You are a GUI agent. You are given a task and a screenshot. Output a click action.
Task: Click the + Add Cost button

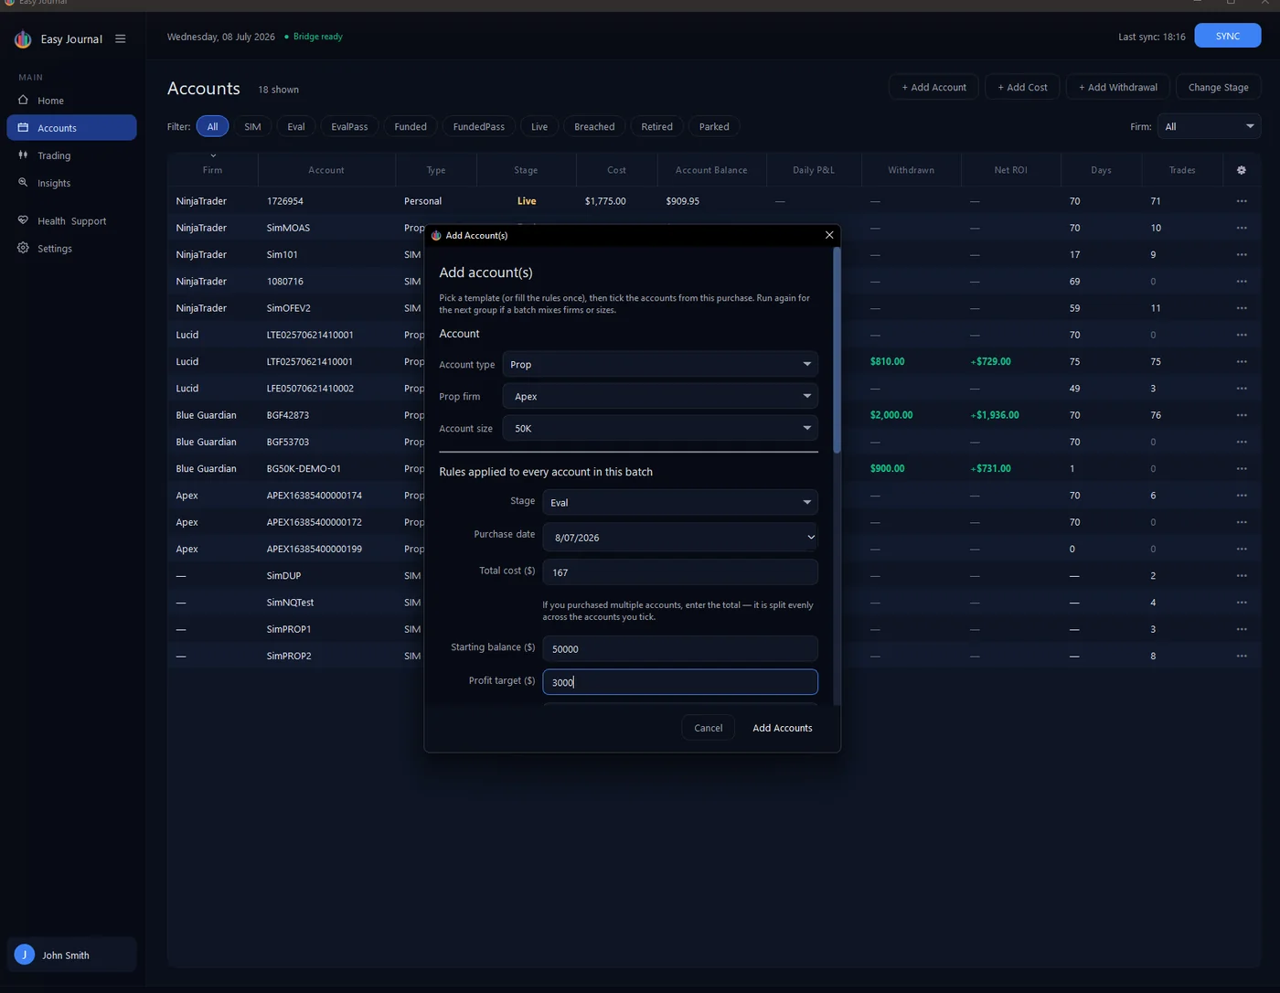pyautogui.click(x=1022, y=87)
